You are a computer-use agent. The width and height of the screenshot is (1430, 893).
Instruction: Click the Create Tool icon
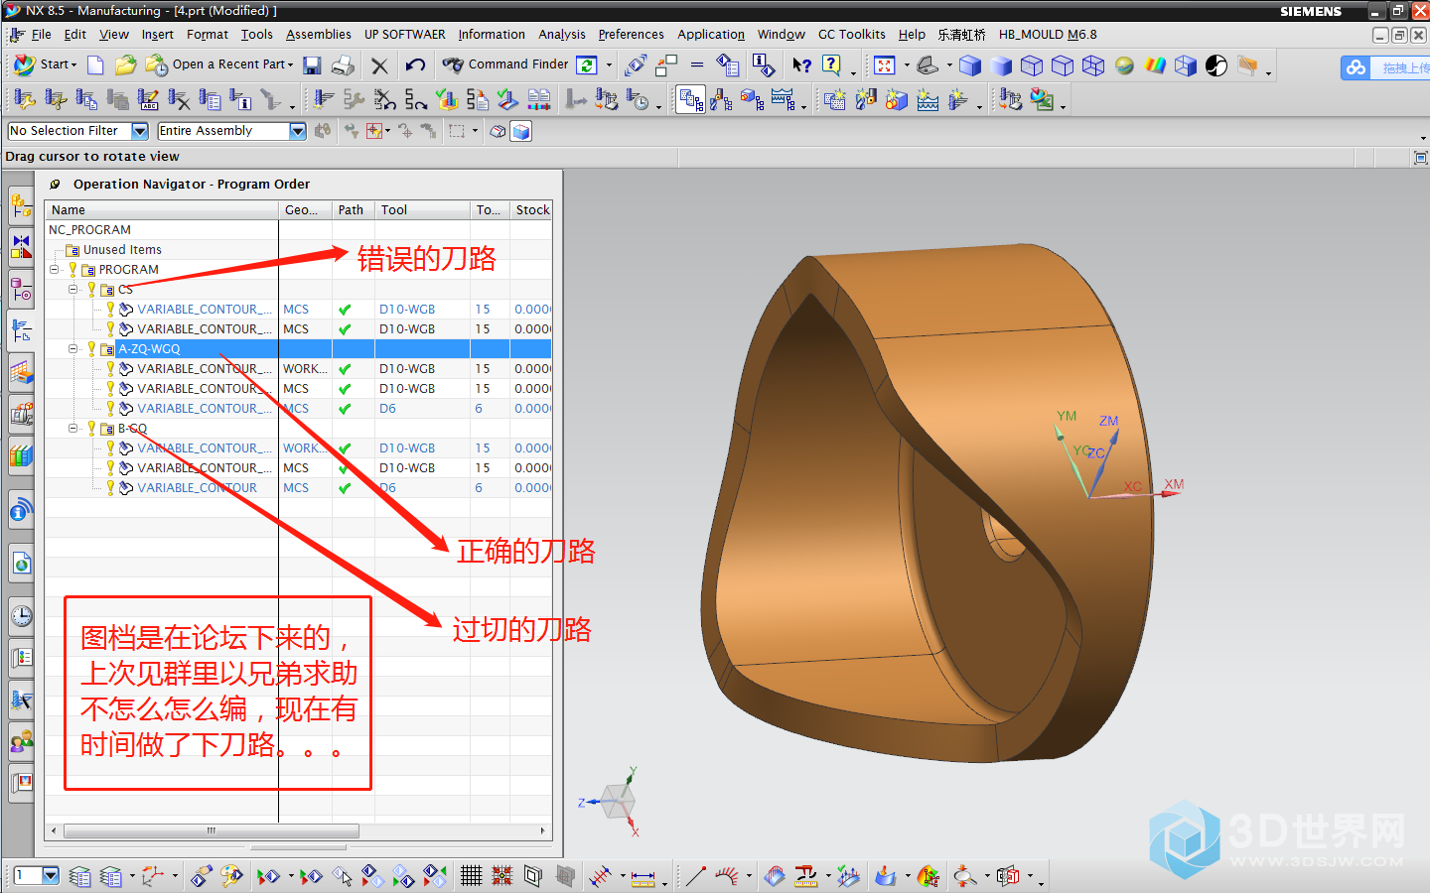[866, 99]
